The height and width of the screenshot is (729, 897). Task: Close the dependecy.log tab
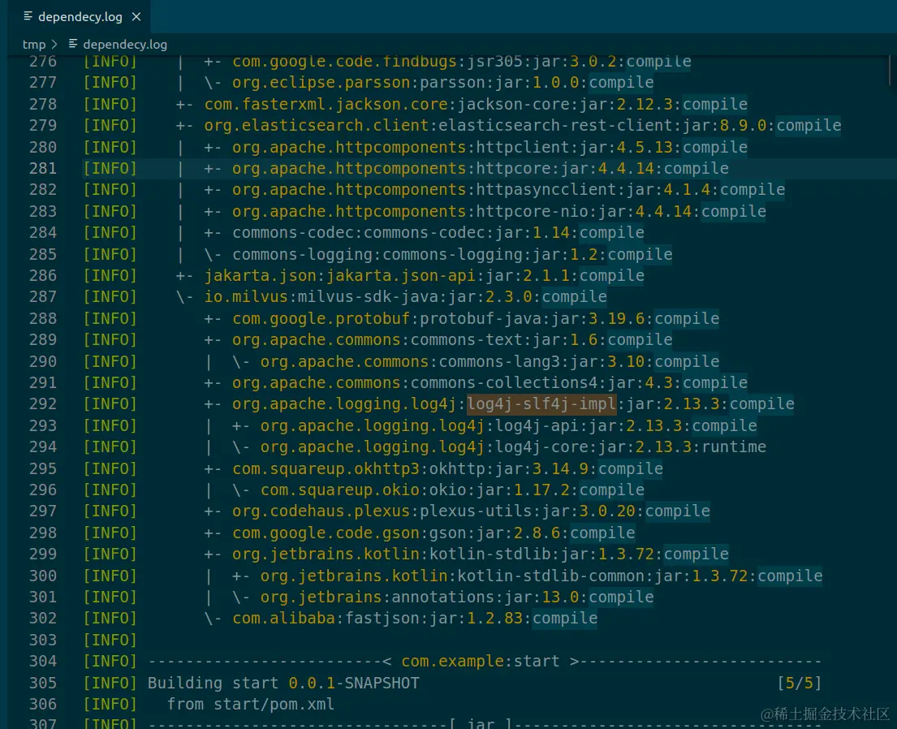coord(136,16)
